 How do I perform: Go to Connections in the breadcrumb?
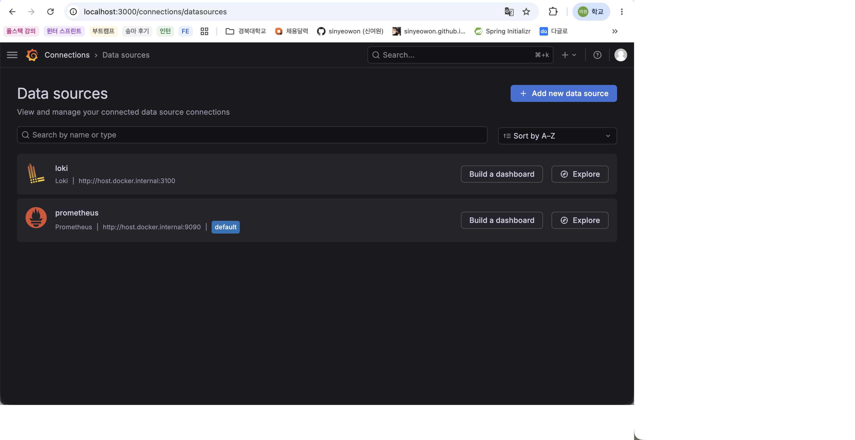(x=67, y=55)
